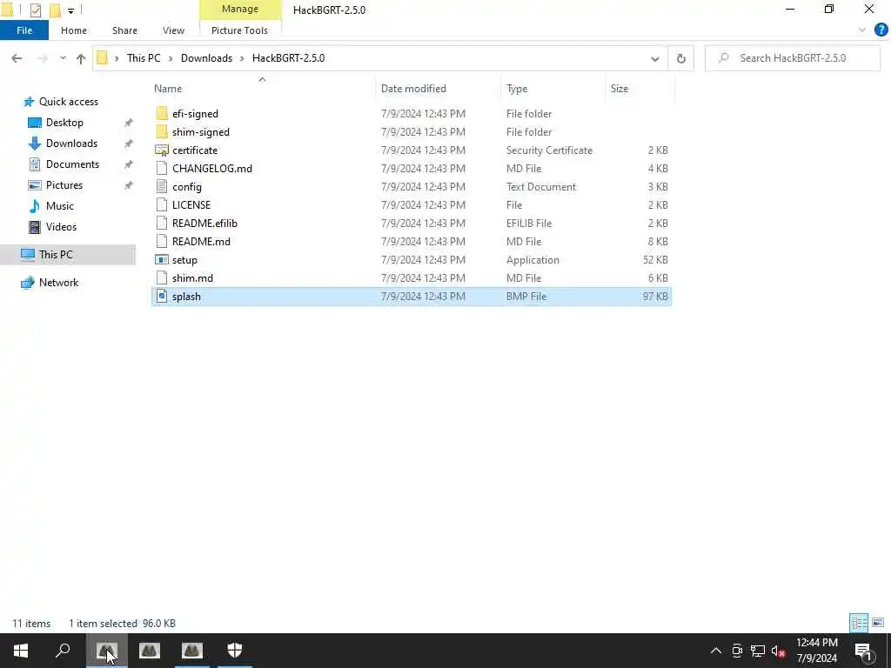Open Downloads in the navigation pane

click(x=71, y=144)
